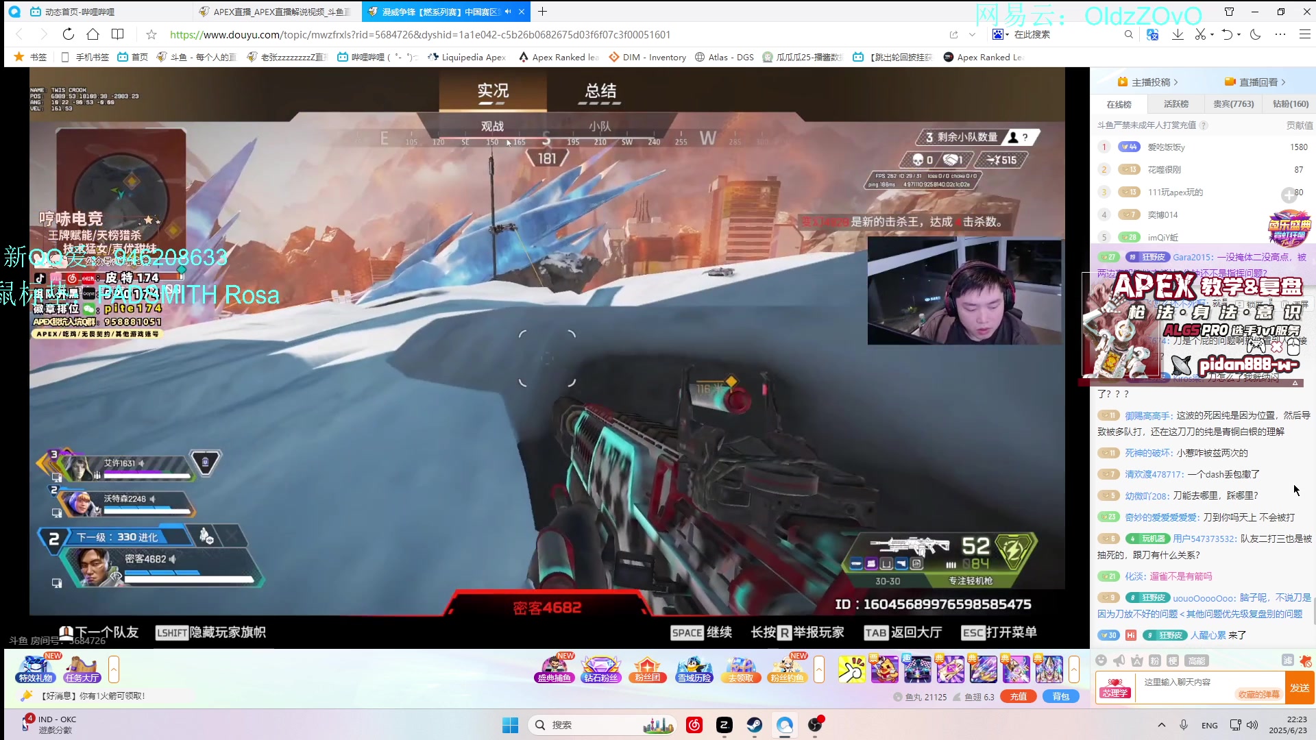This screenshot has width=1316, height=740.
Task: Click the 充值 recharge button
Action: [x=1019, y=696]
